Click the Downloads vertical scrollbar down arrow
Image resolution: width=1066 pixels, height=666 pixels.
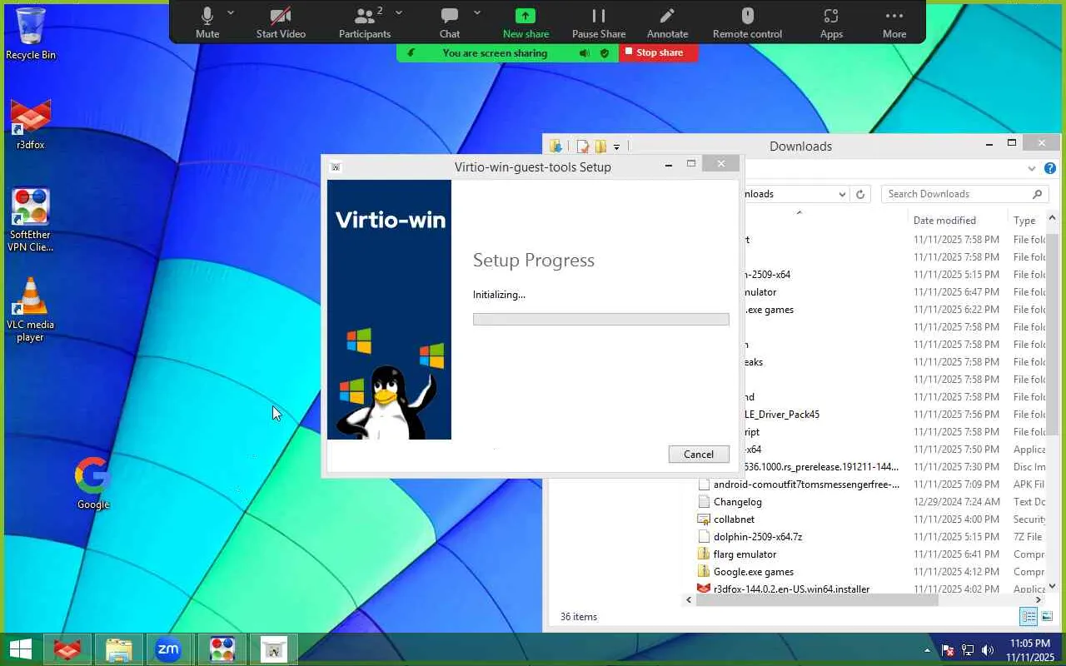click(1052, 586)
